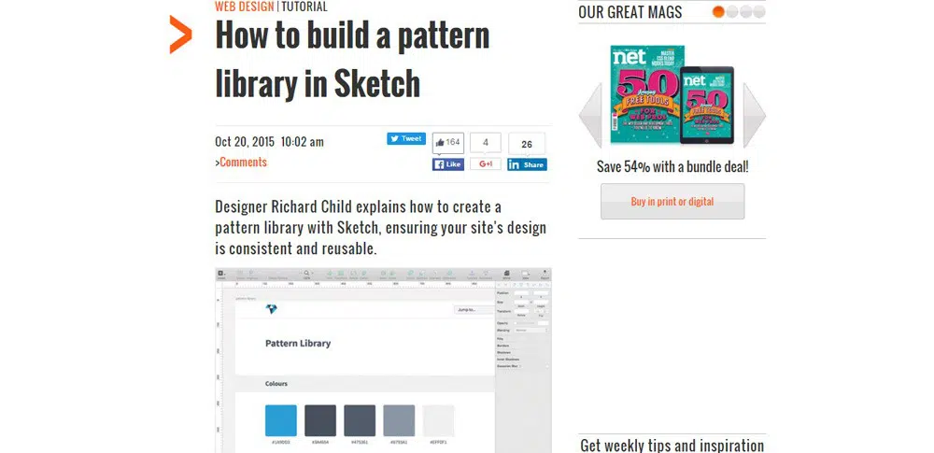934x453 pixels.
Task: Click the net magazine cover image
Action: 646,94
